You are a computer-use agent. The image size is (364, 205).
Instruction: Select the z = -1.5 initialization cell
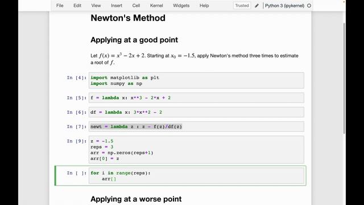pos(196,150)
